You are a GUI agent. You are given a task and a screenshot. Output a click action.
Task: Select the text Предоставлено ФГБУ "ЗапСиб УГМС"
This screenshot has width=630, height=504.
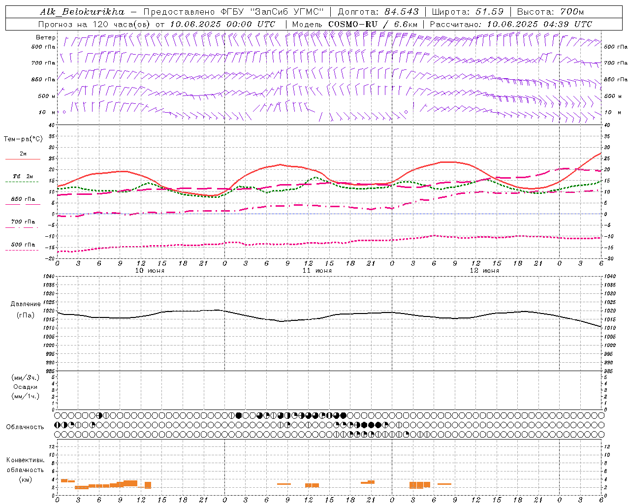(234, 12)
